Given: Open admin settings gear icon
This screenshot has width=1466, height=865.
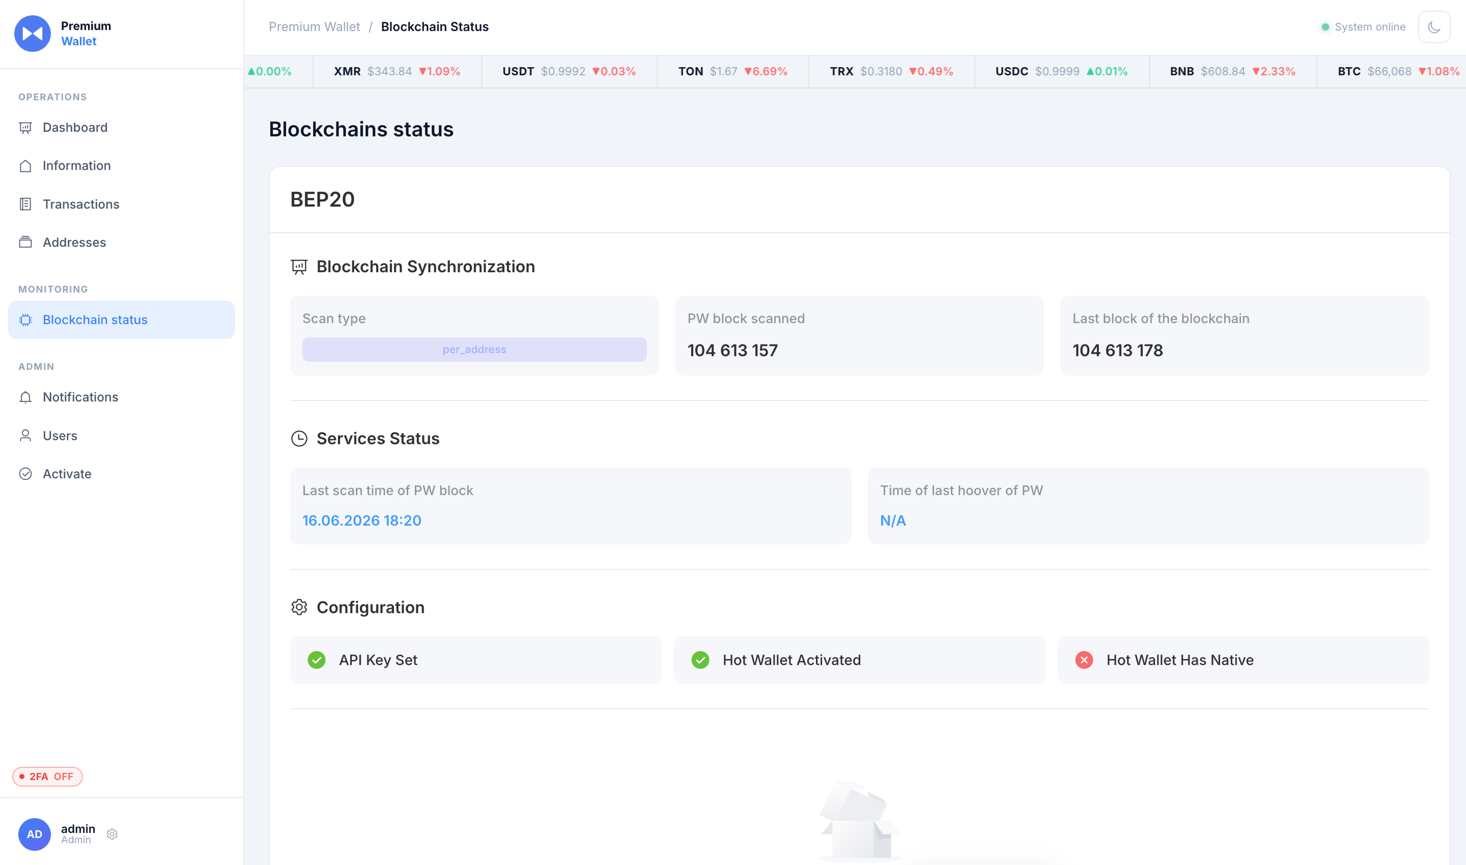Looking at the screenshot, I should tap(112, 834).
